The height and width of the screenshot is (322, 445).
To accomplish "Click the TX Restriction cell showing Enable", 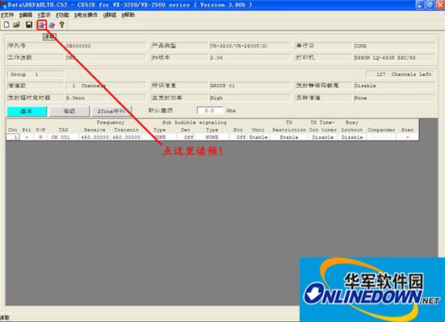I will 289,137.
